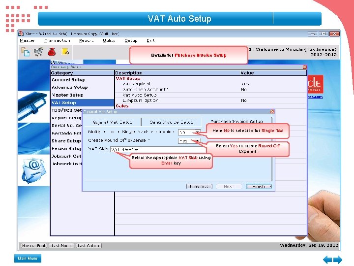Screen dimensions: 354x266
Task: Click the Next button
Action: [229, 186]
